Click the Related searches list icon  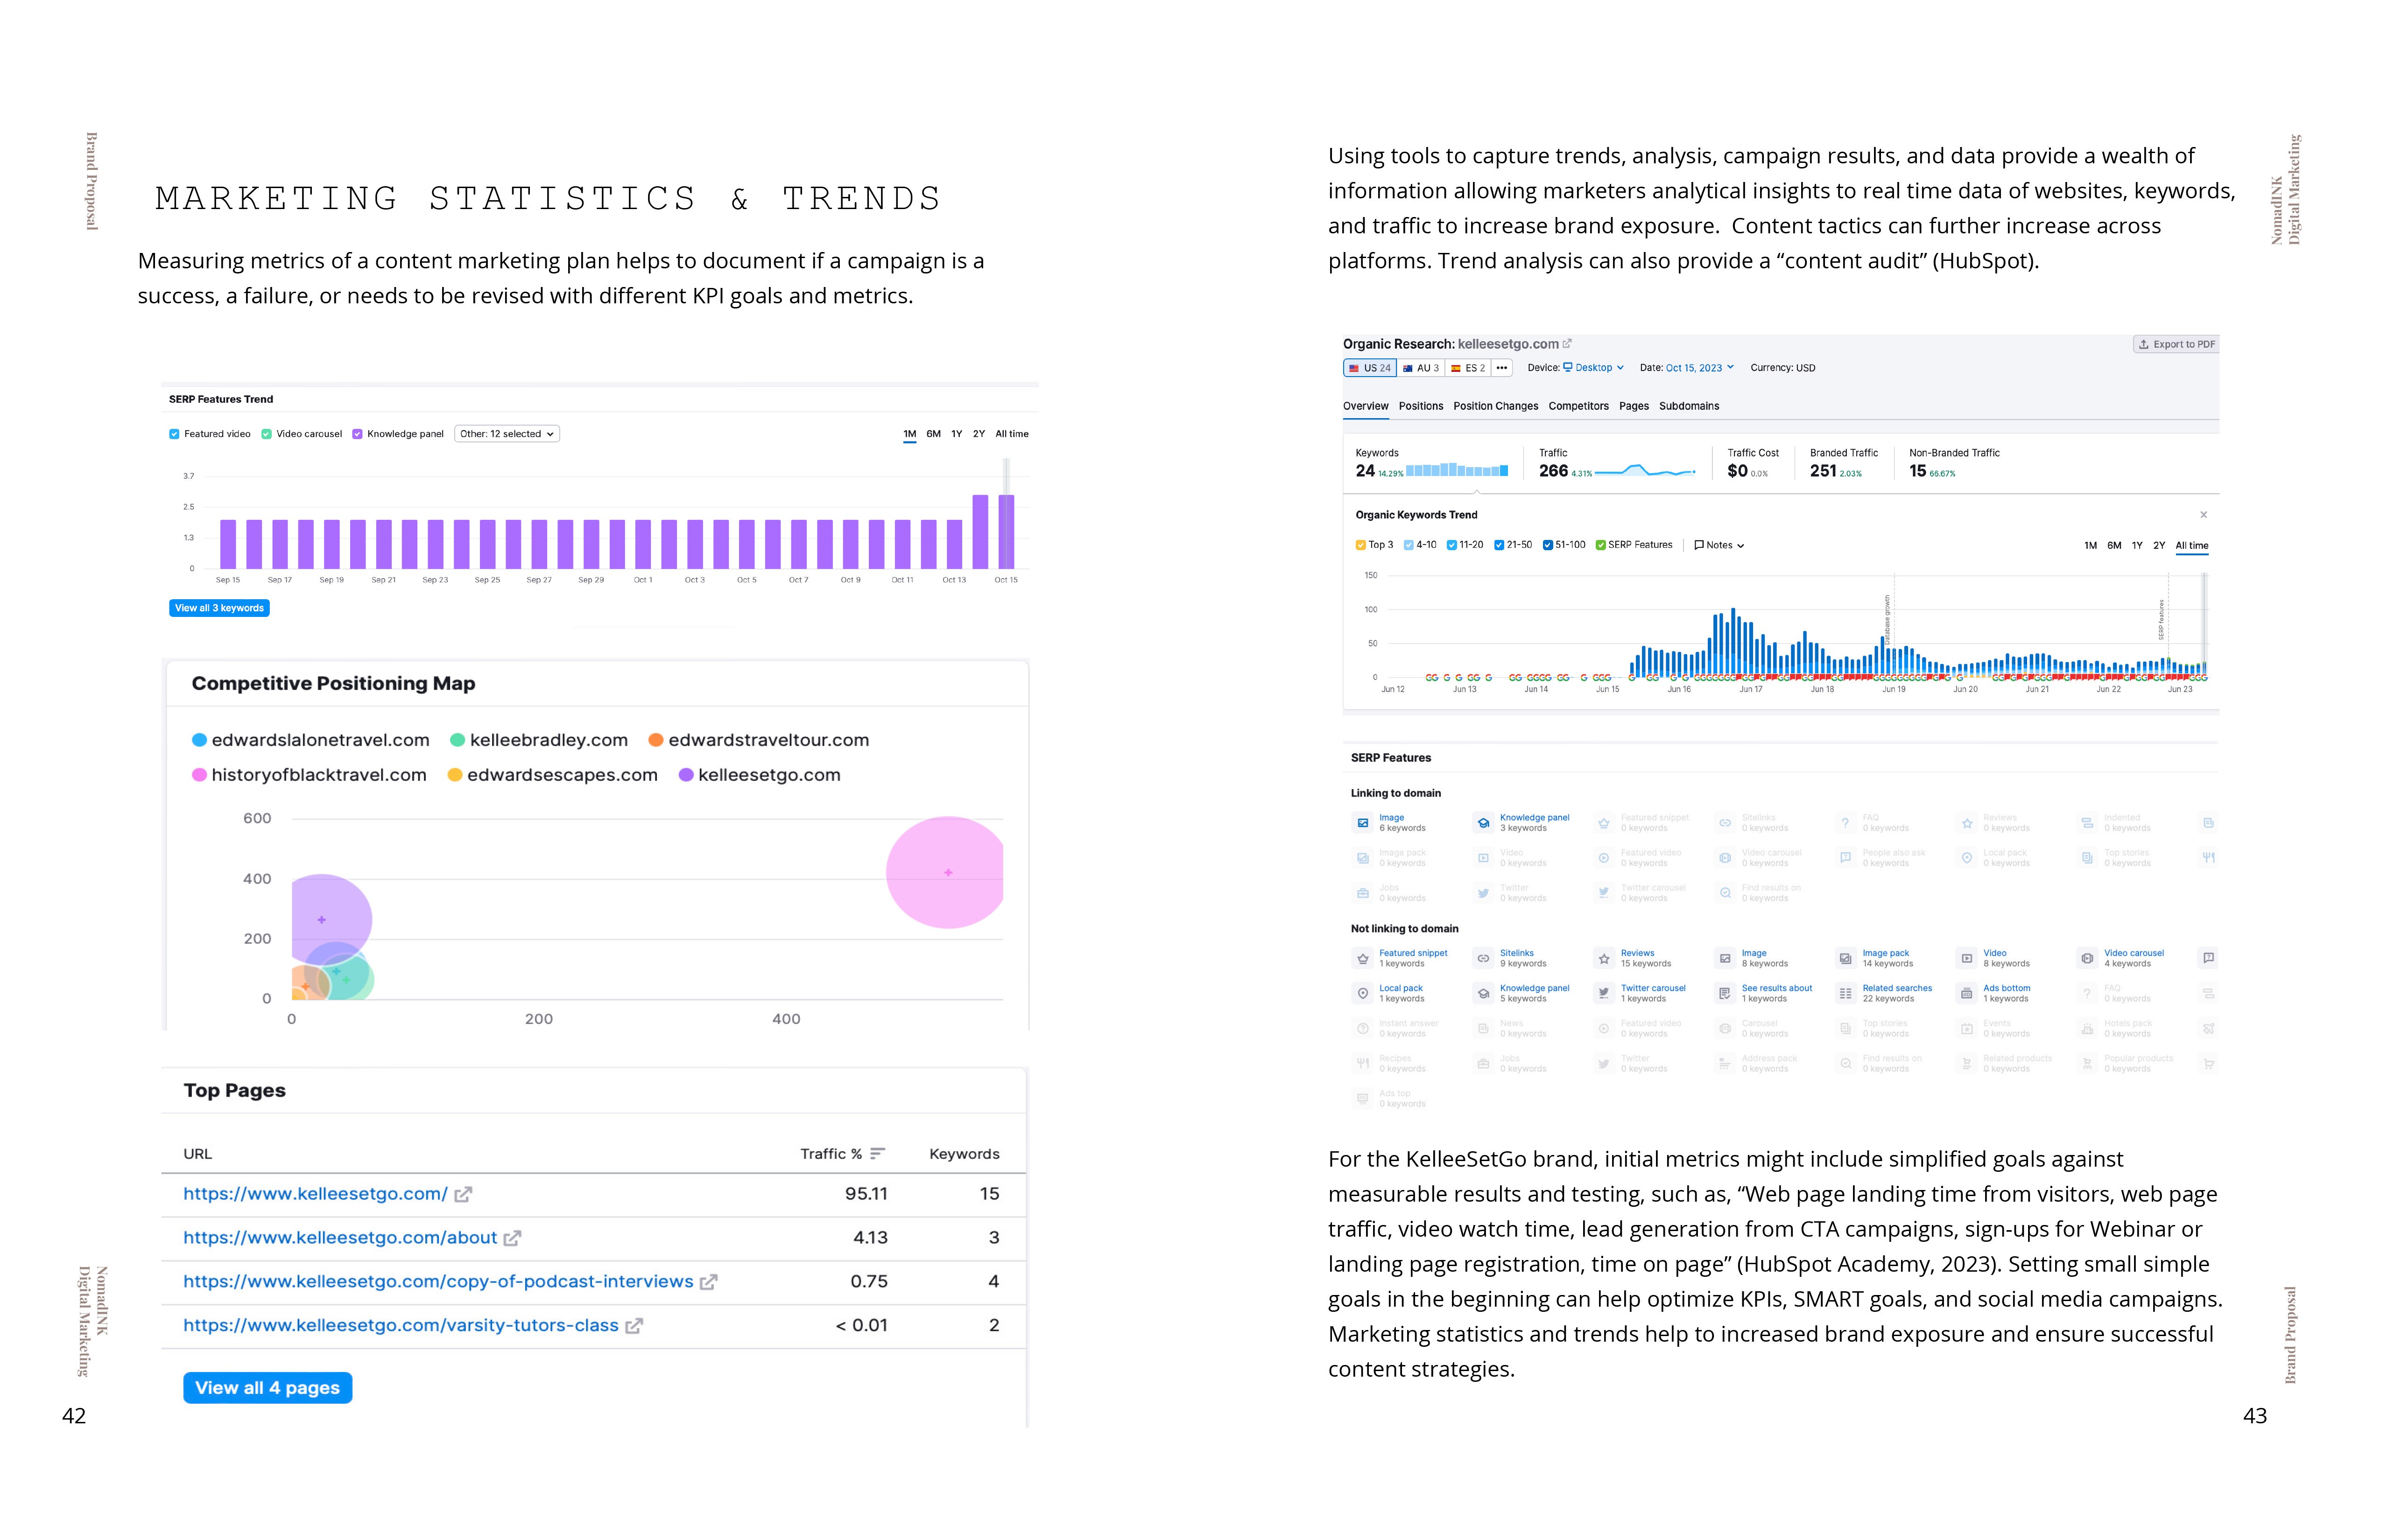click(x=1846, y=993)
